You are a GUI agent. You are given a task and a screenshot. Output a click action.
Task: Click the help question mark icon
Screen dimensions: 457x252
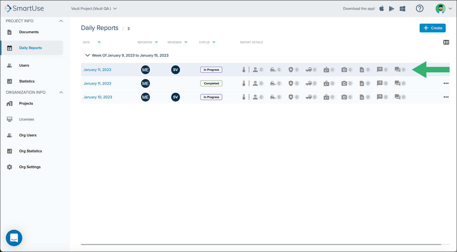click(x=420, y=9)
